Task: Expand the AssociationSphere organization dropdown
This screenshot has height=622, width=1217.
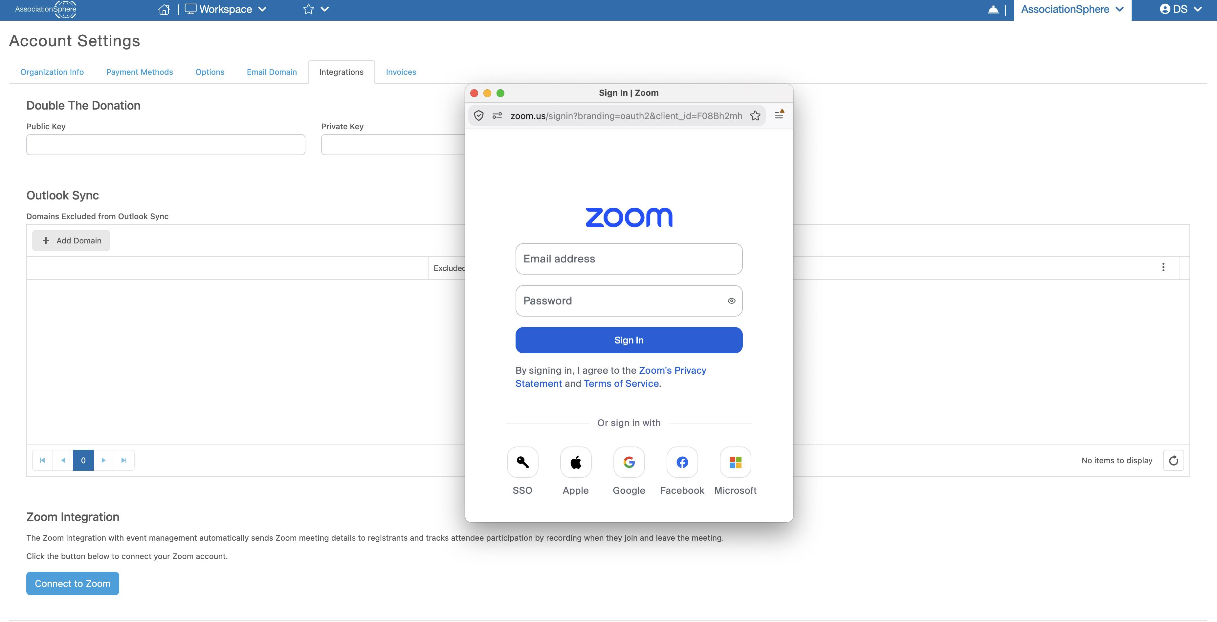Action: tap(1072, 10)
